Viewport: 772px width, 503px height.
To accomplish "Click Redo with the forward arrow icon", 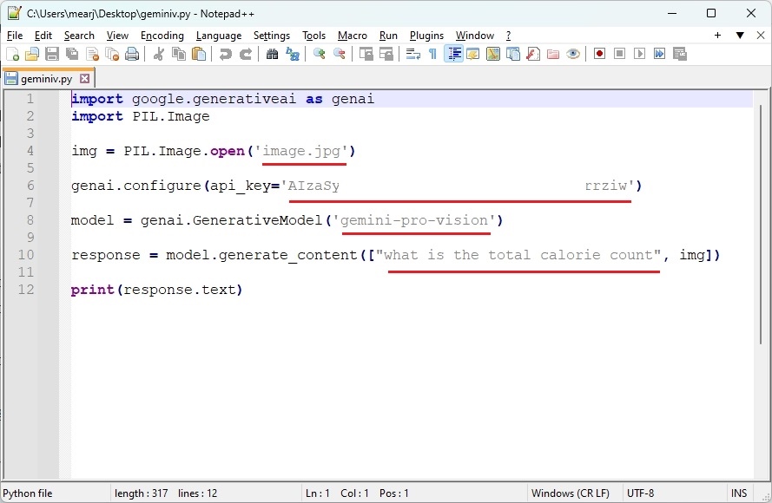I will 247,53.
